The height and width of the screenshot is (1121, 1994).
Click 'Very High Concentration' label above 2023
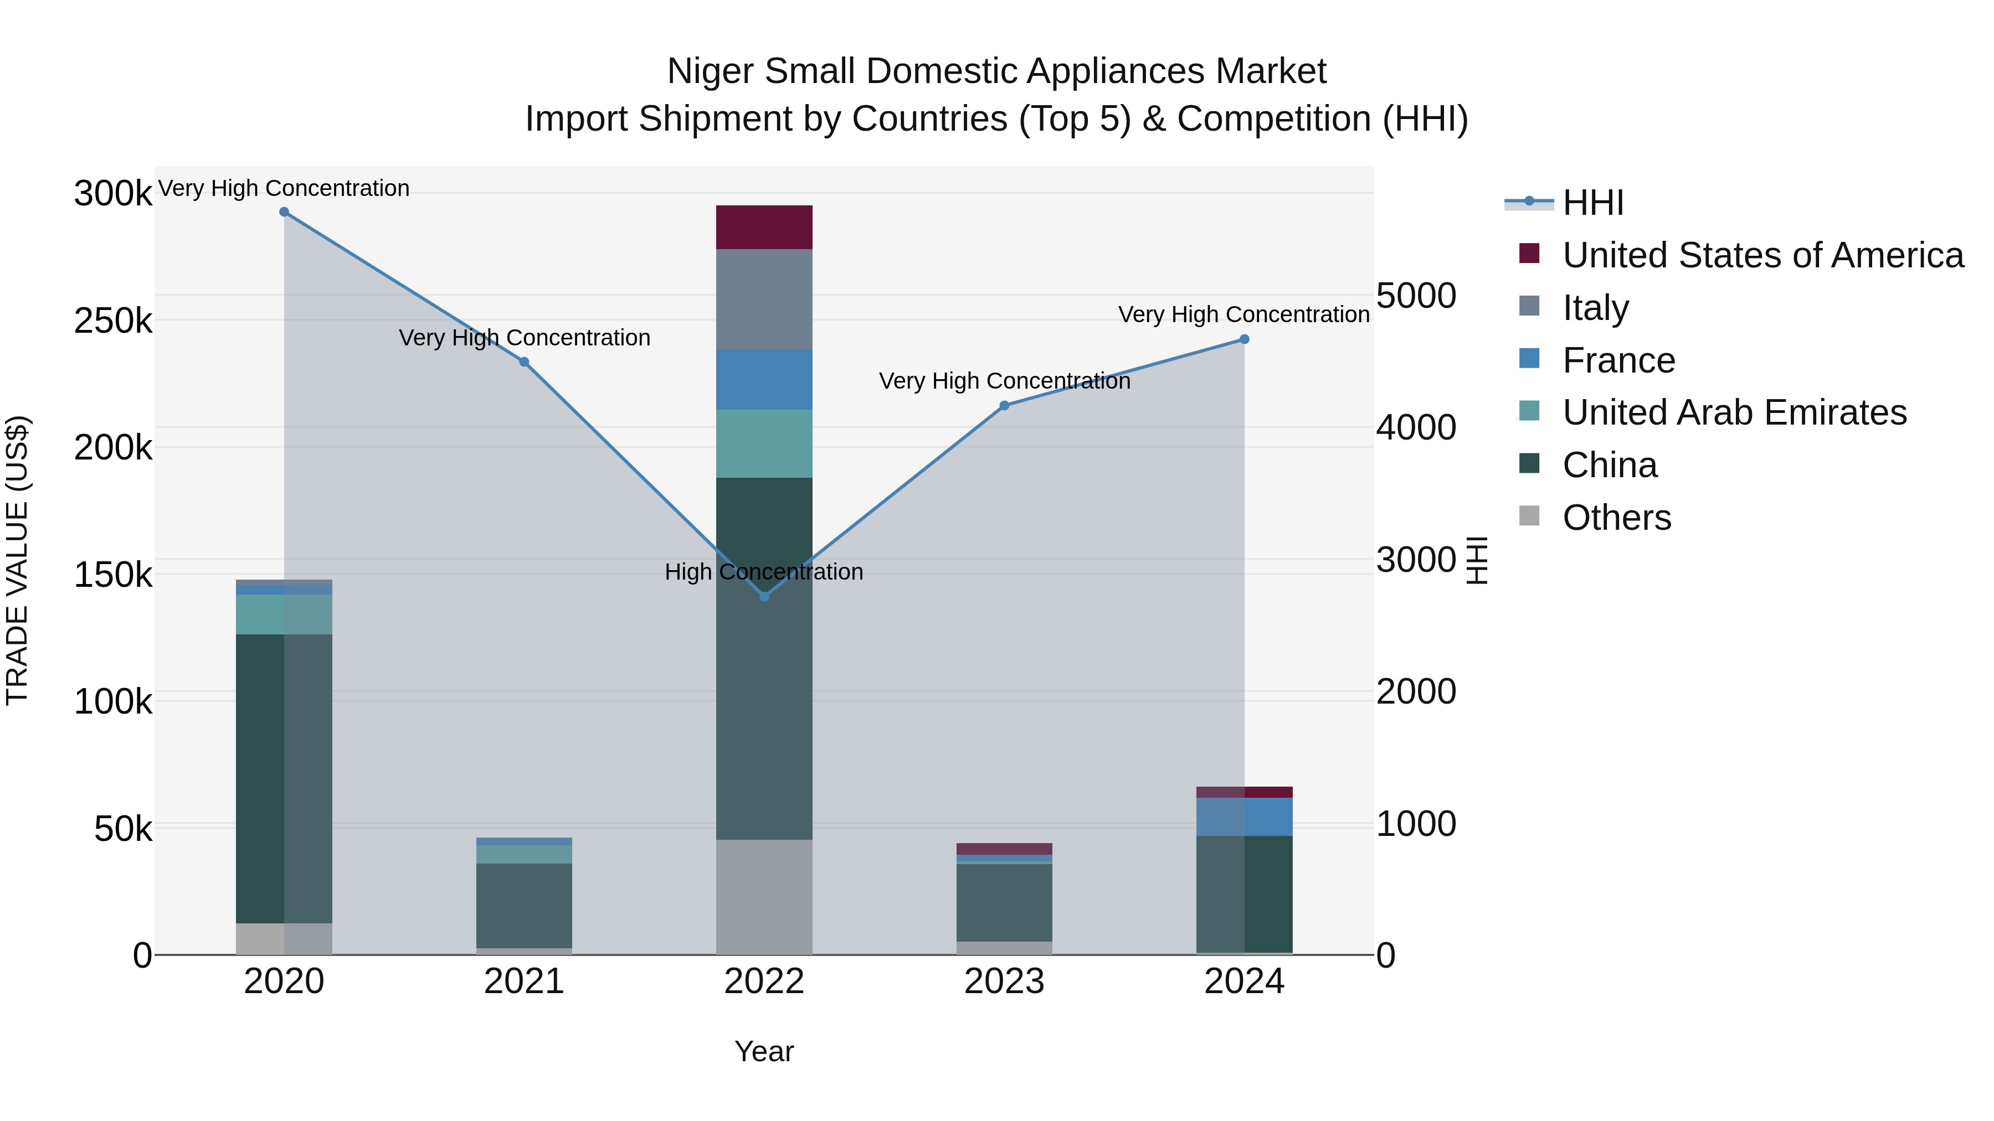1005,381
